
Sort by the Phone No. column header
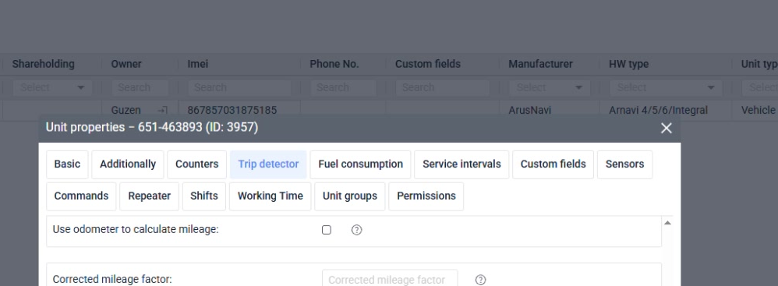click(334, 65)
